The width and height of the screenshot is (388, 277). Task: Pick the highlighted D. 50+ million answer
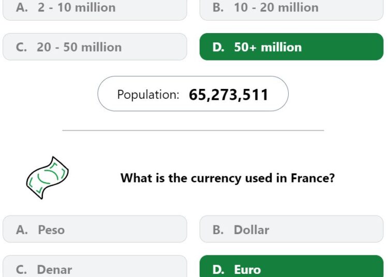tap(291, 47)
